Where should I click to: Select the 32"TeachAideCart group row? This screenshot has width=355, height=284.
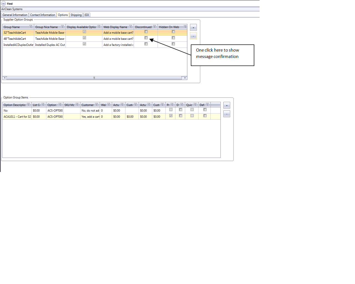[x=95, y=32]
